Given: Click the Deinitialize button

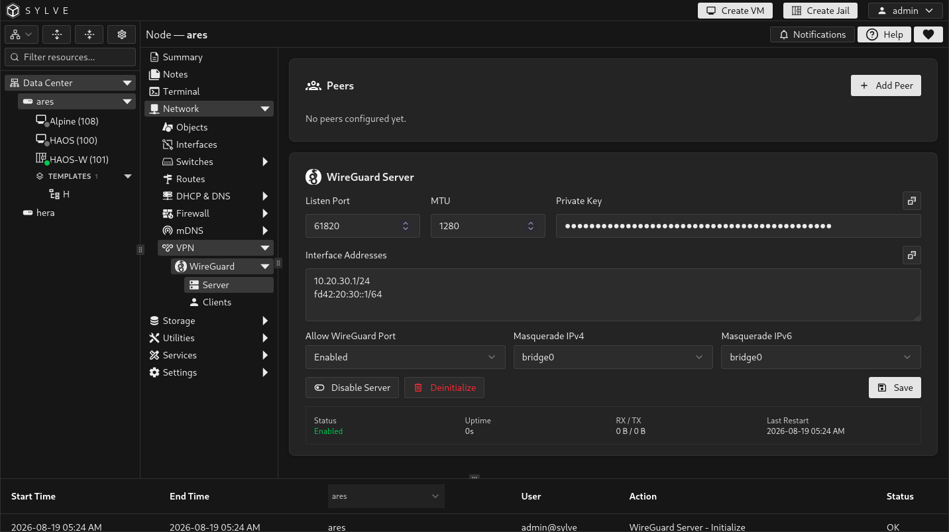Looking at the screenshot, I should (x=445, y=388).
